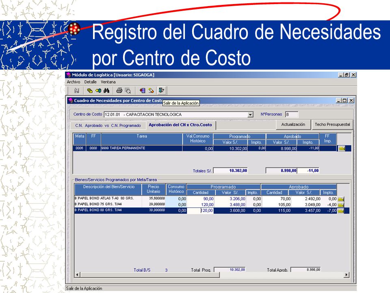Click programmed value 3.488,00 cell
This screenshot has height=293, width=390.
[x=230, y=205]
